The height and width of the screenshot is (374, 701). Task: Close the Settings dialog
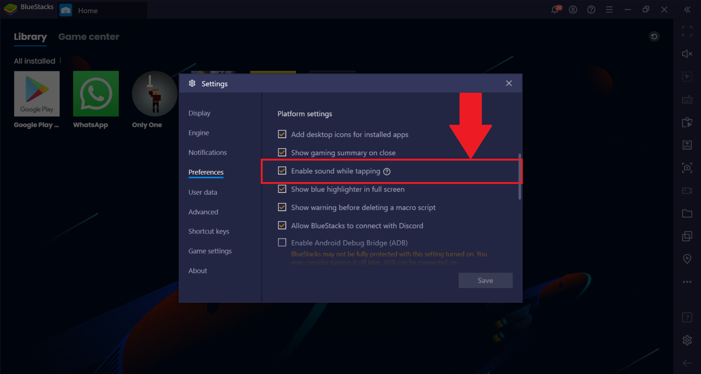509,83
